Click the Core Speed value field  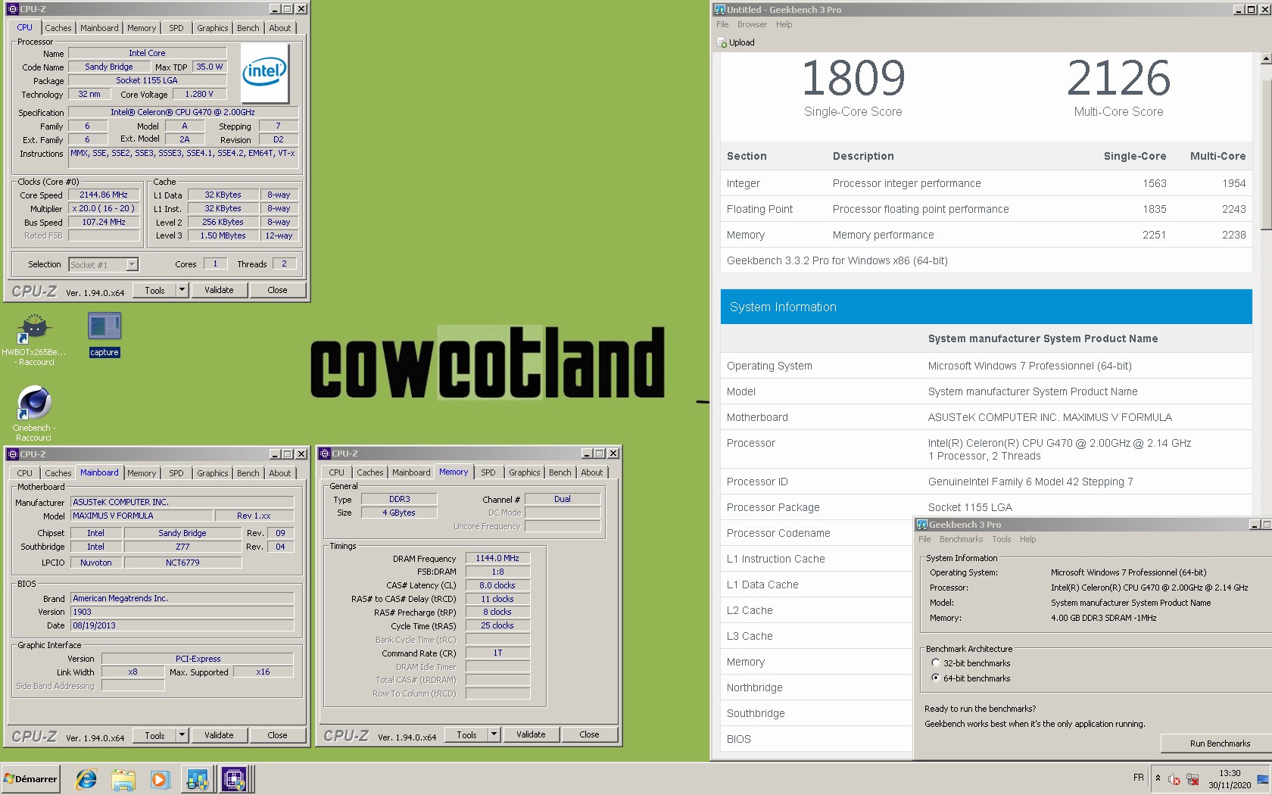click(104, 195)
